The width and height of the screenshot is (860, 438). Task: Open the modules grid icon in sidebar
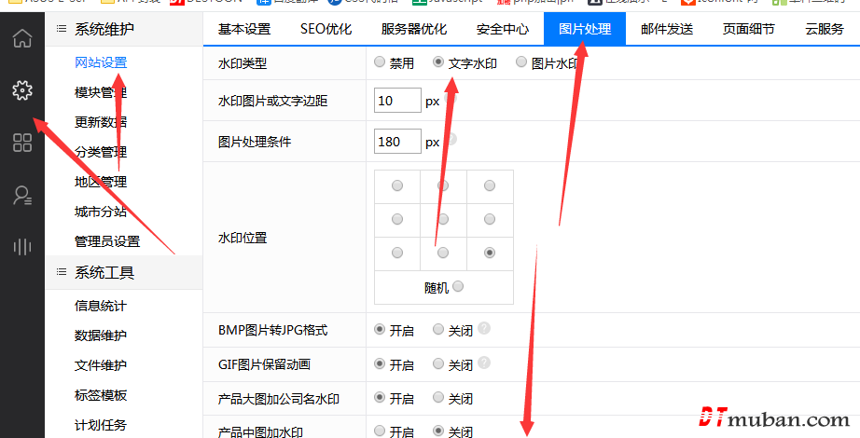(21, 143)
